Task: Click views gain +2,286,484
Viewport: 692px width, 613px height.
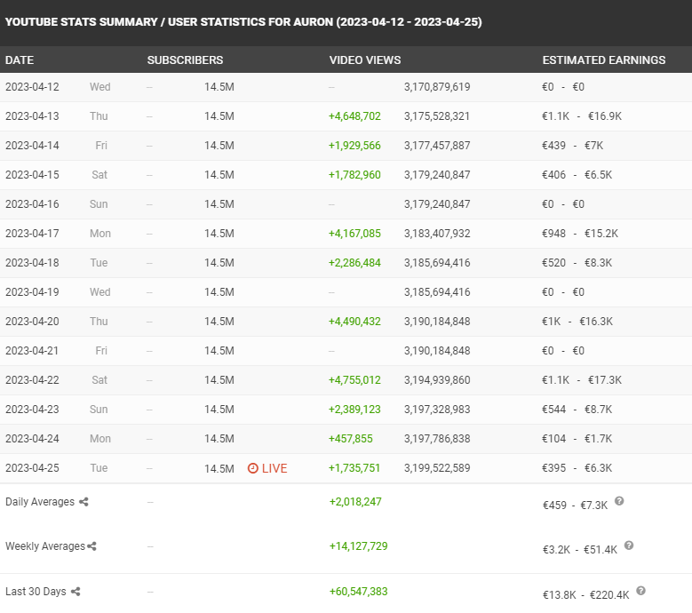Action: (x=354, y=263)
